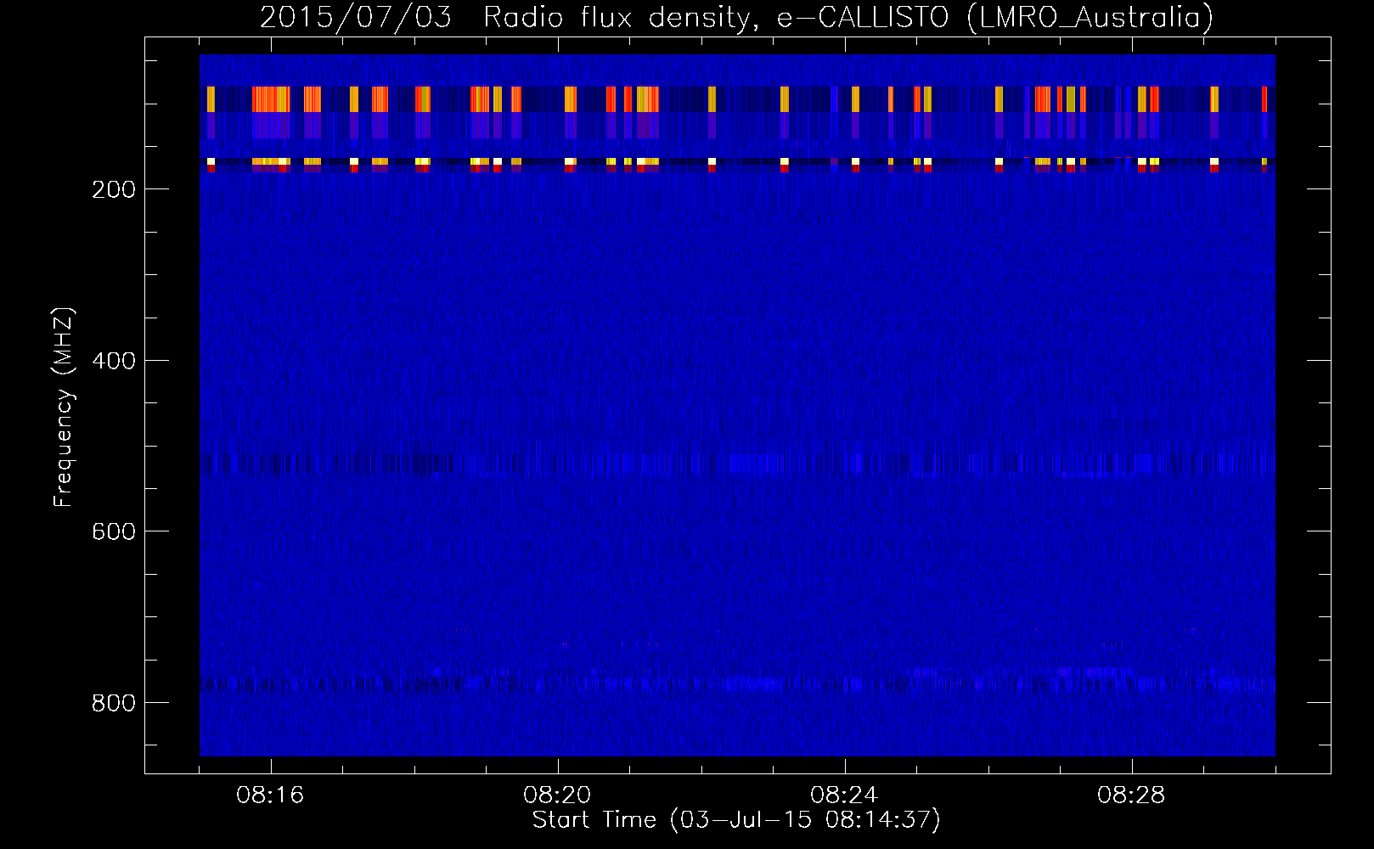
Task: Click the 08:20 time tick label
Action: [x=558, y=796]
